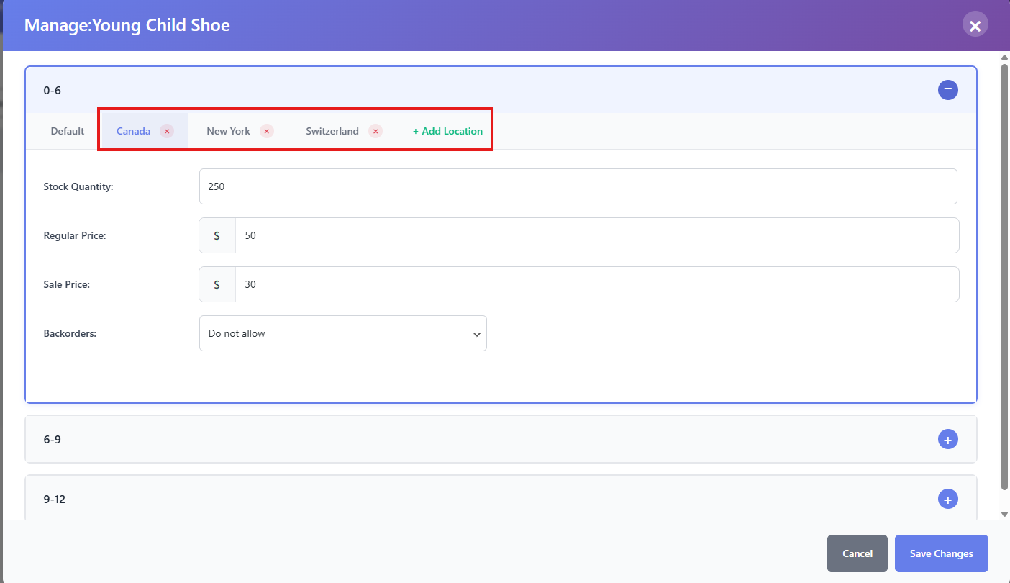Image resolution: width=1010 pixels, height=583 pixels.
Task: Focus the Stock Quantity input field
Action: (x=578, y=186)
